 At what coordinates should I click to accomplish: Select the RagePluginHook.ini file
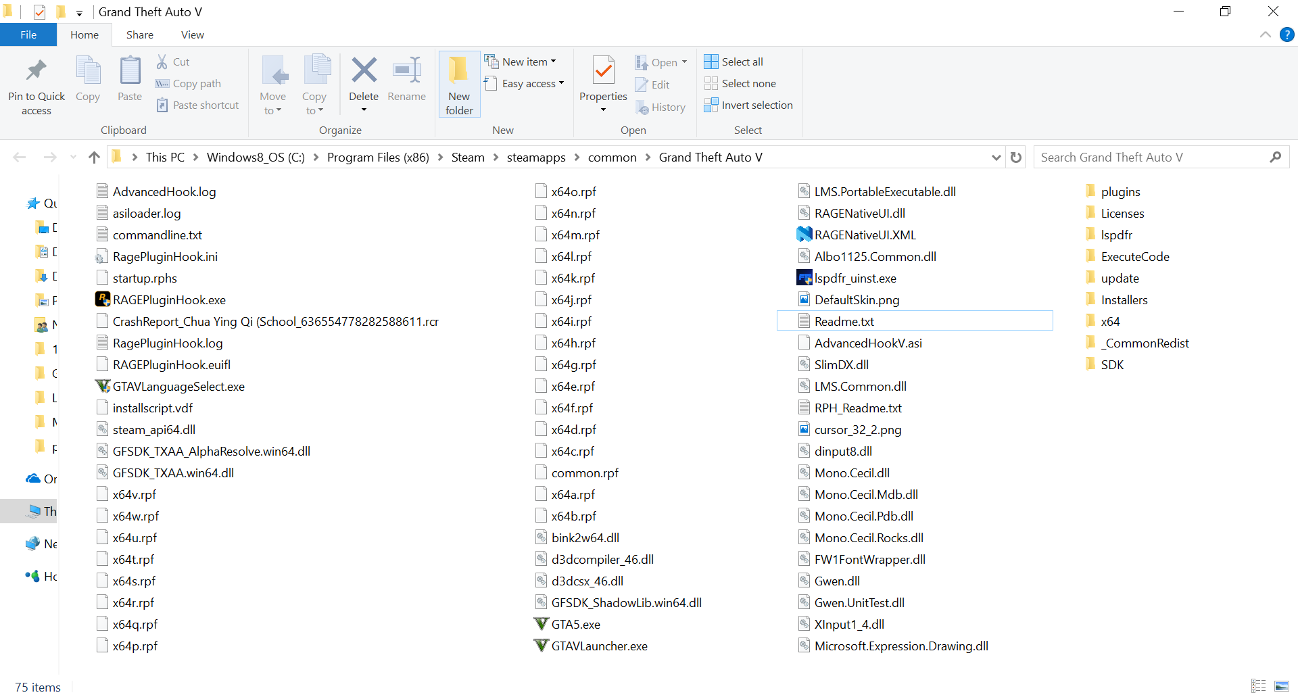(x=157, y=256)
